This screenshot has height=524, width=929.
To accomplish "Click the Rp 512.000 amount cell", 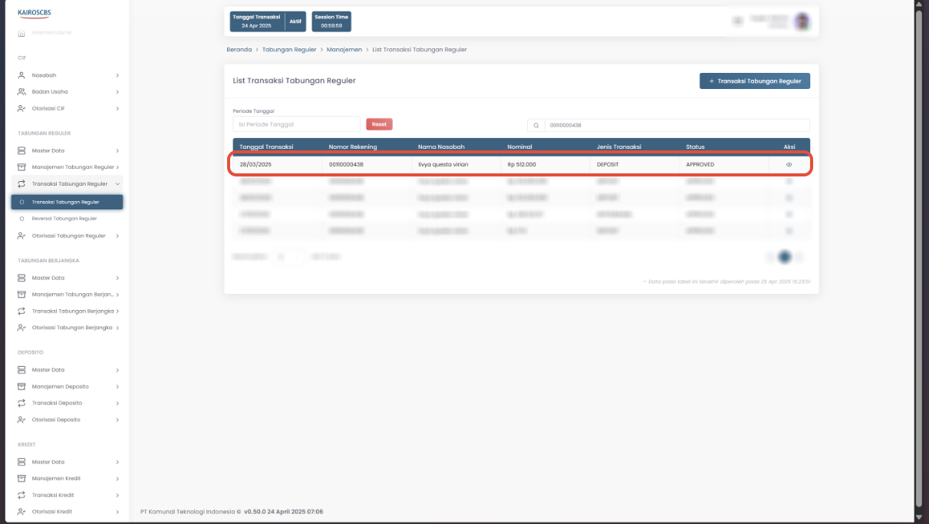I will pyautogui.click(x=522, y=164).
